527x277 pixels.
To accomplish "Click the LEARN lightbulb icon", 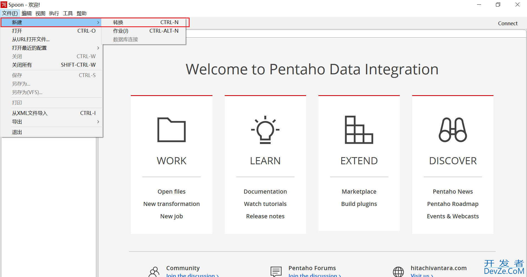I will 265,130.
